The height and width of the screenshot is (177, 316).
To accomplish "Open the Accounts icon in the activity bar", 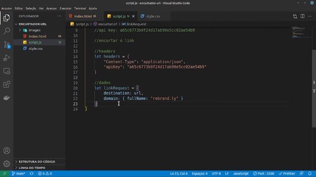I will [6, 150].
